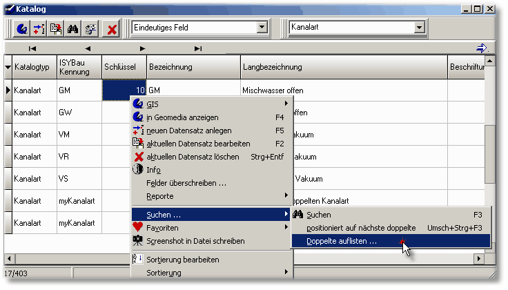508x290 pixels.
Task: Select 'neuen Datensatz anlegen' menu entry
Action: pos(212,130)
